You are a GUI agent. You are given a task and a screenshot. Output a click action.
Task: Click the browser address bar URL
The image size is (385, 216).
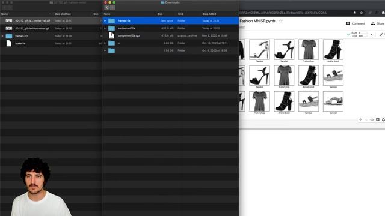[283, 13]
